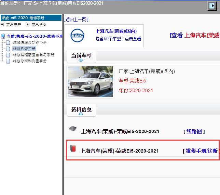Select 当前:荣威-ei5-2020-维修手册 root node
This screenshot has height=195, width=220.
click(35, 36)
